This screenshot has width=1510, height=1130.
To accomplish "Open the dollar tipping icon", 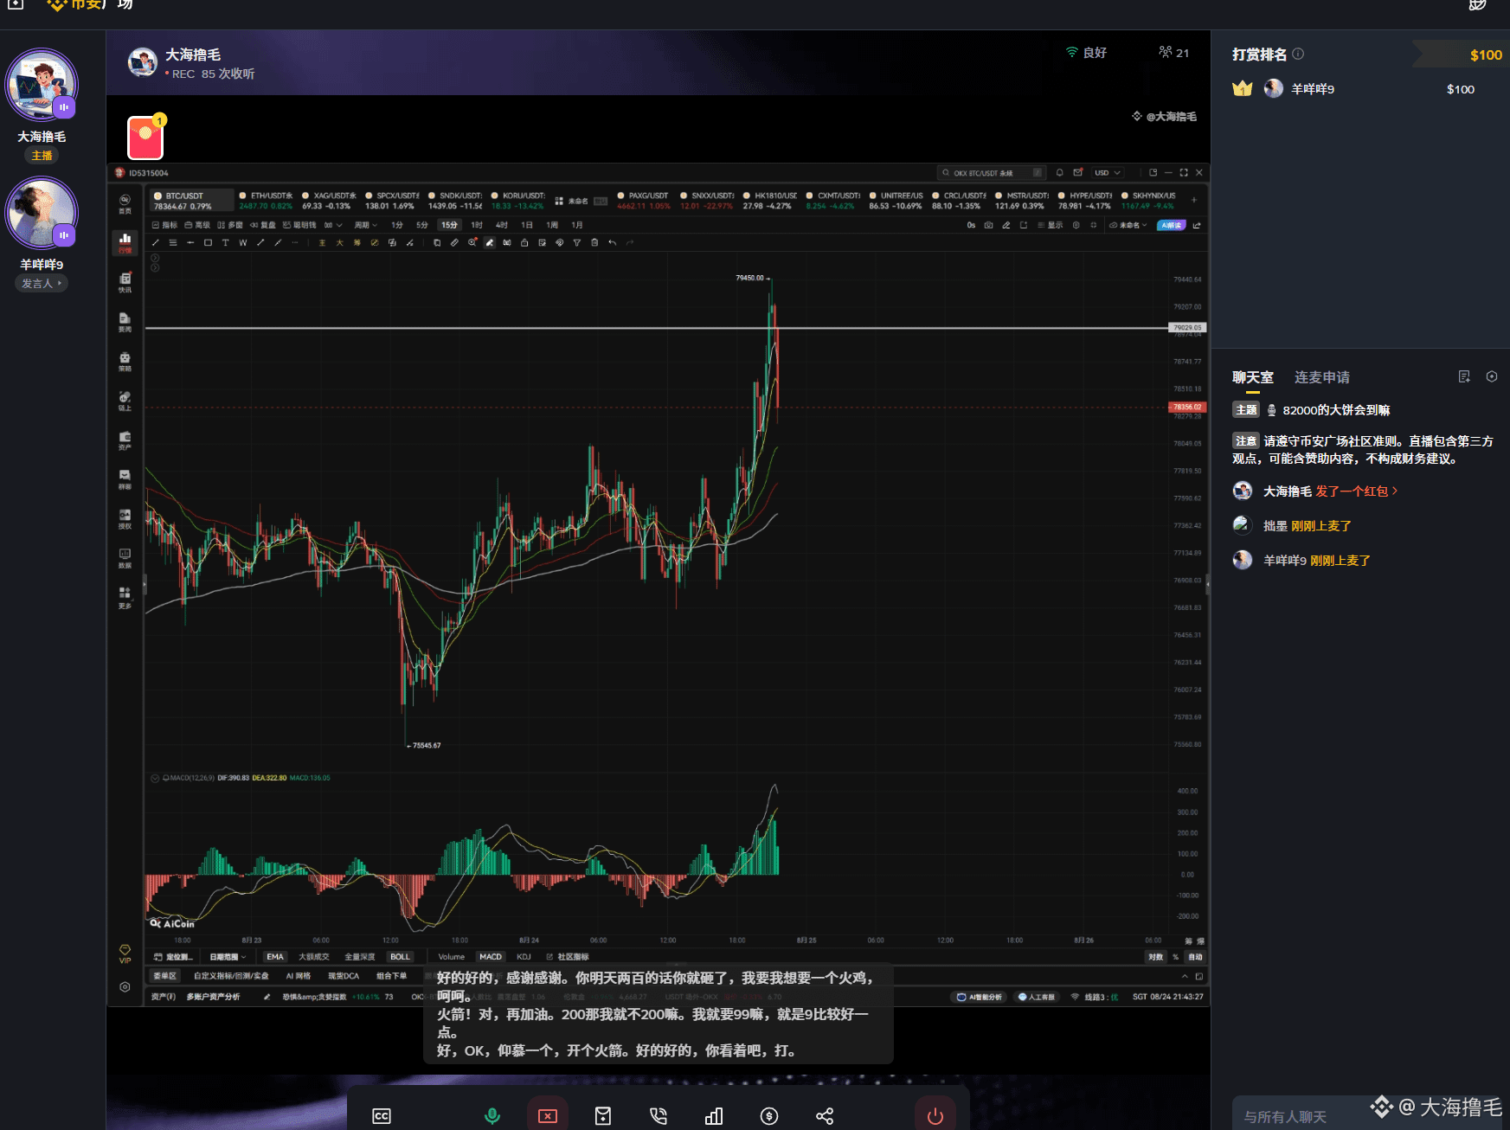I will (769, 1116).
